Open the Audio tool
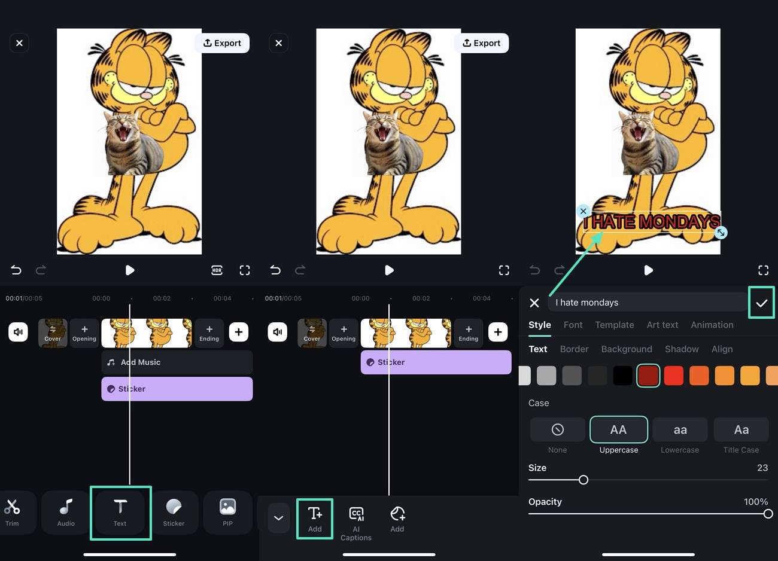This screenshot has width=778, height=561. pyautogui.click(x=66, y=513)
